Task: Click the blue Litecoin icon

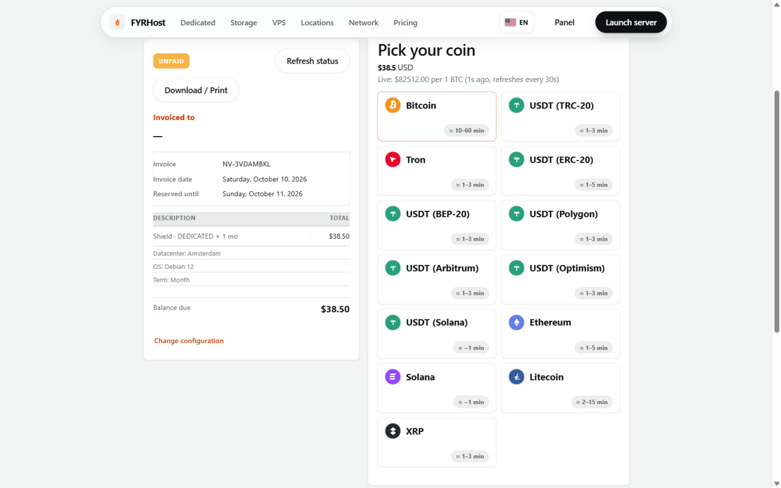Action: click(516, 377)
